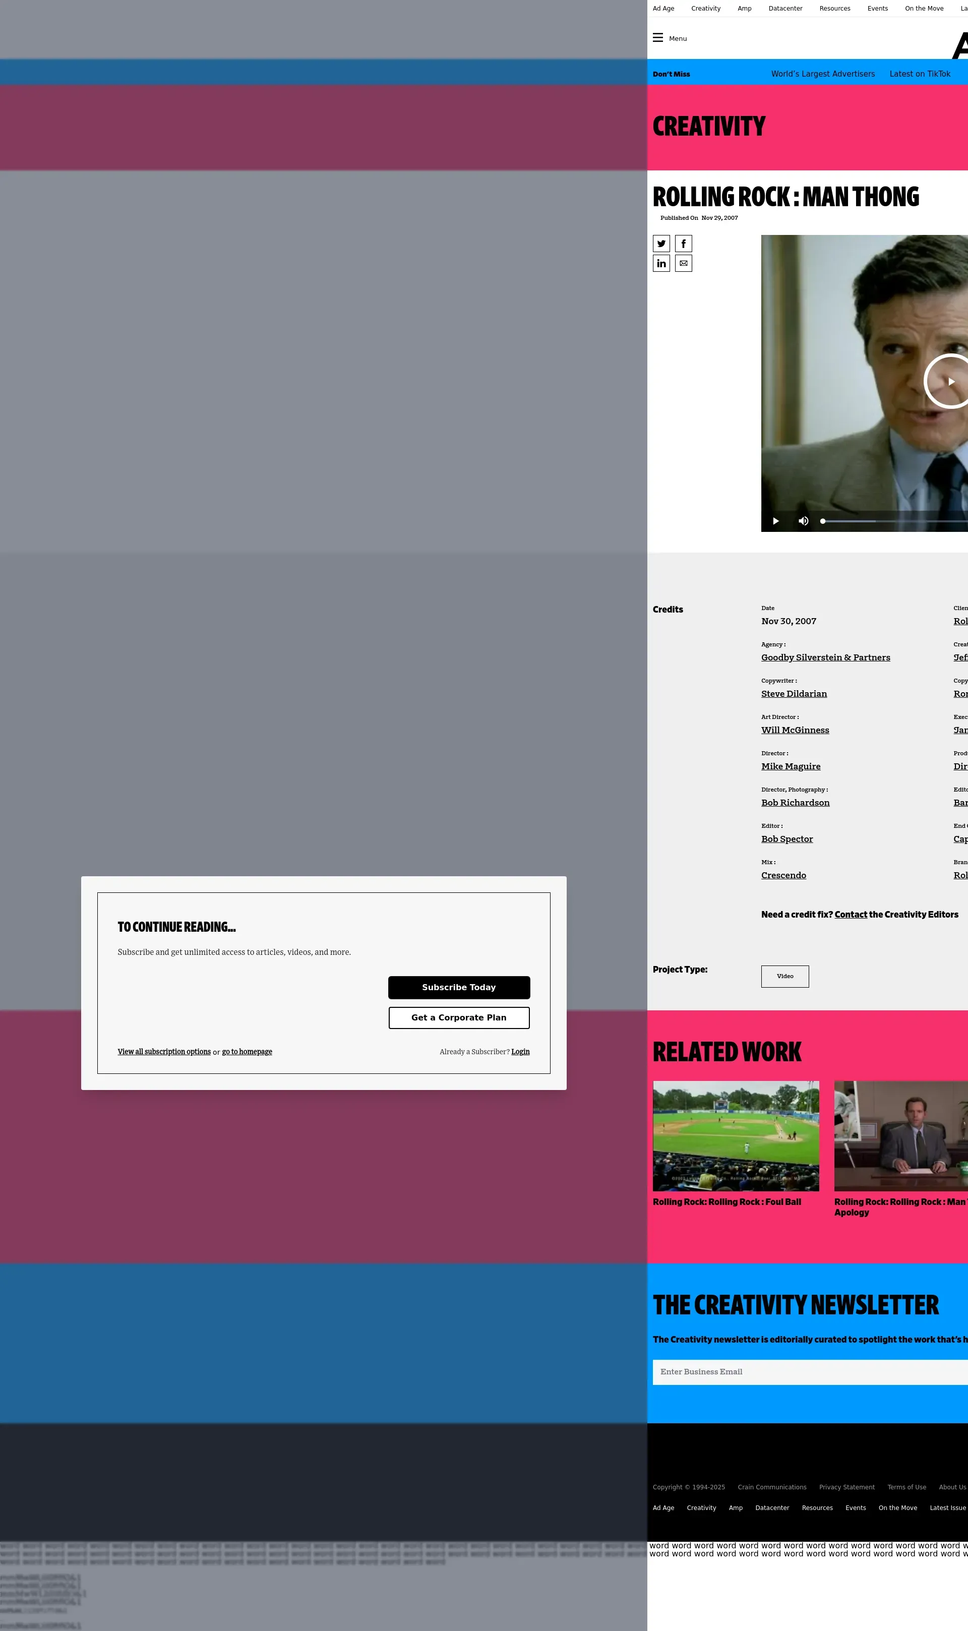968x1631 pixels.
Task: Share article via Facebook icon
Action: click(683, 243)
